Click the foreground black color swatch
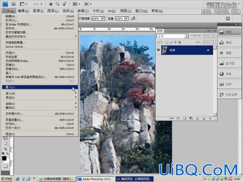The width and height of the screenshot is (243, 182). 4,158
